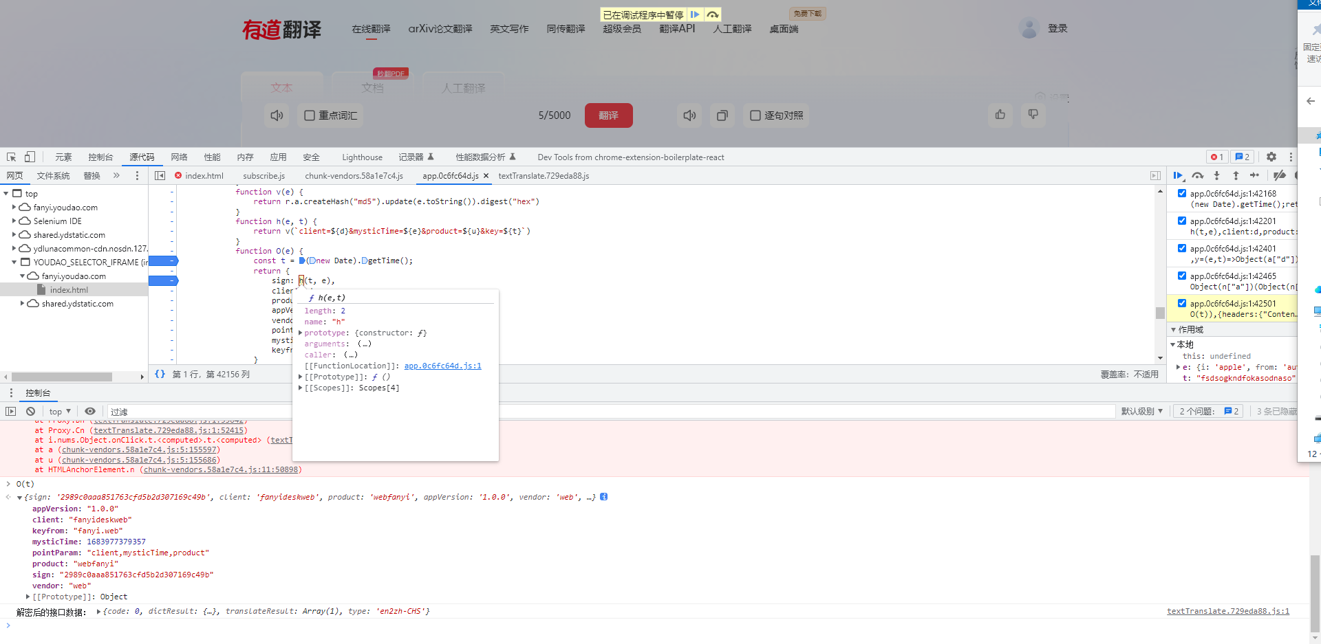This screenshot has height=644, width=1321.
Task: Expand the Selenium IDE tree node
Action: 14,221
